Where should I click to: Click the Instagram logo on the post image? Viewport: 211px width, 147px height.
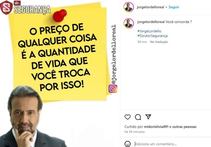[x=113, y=88]
